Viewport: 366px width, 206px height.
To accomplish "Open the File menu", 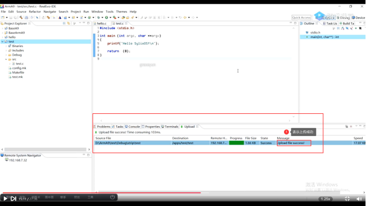I will (x=3, y=12).
